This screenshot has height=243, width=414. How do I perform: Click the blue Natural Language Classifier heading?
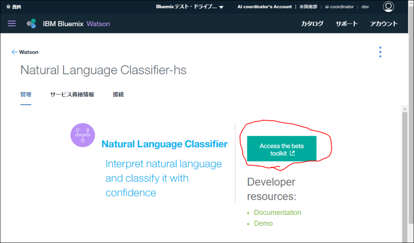click(x=165, y=144)
